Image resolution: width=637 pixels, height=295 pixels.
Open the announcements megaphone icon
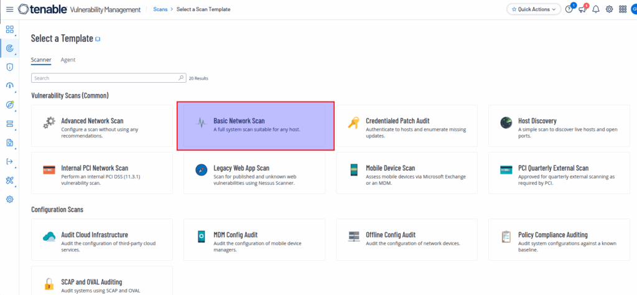[x=582, y=9]
